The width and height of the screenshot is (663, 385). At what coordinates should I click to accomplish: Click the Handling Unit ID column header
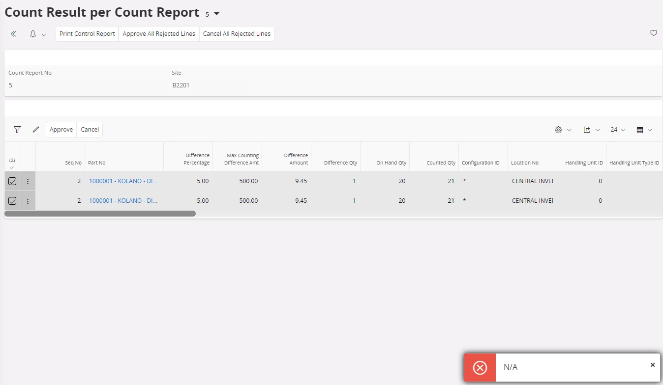pyautogui.click(x=584, y=163)
